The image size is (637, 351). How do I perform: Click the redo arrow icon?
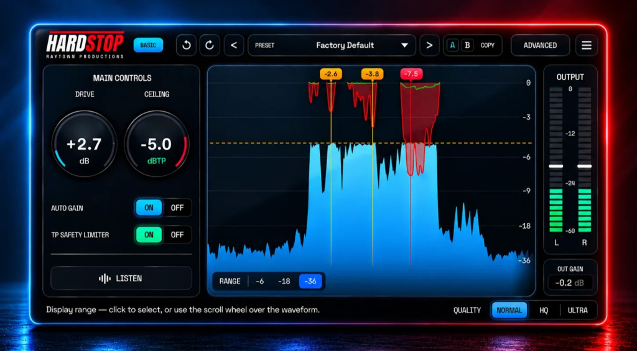click(210, 45)
